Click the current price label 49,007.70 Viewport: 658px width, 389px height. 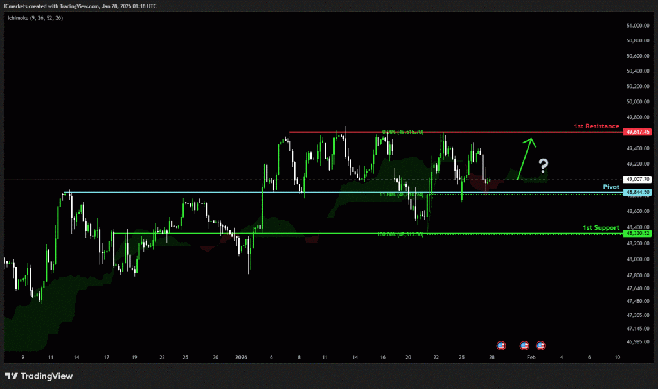tap(637, 180)
